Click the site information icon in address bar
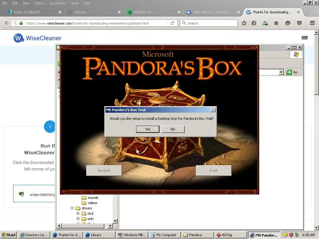The width and height of the screenshot is (319, 239). [16, 23]
